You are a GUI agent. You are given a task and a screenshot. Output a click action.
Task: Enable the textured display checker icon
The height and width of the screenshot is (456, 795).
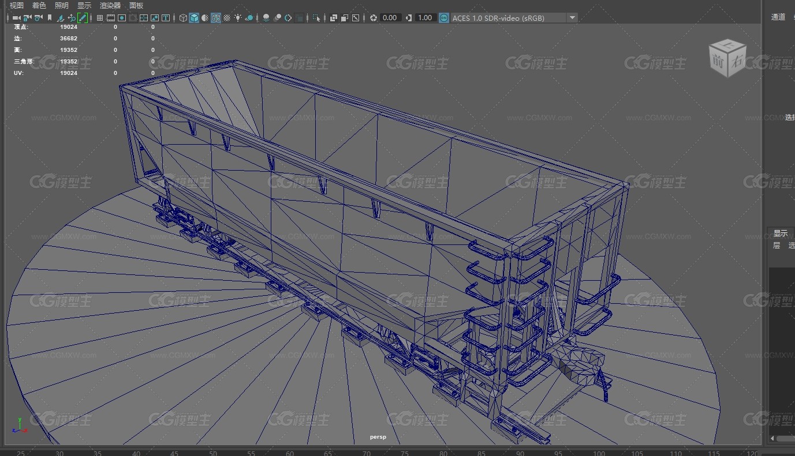click(227, 18)
